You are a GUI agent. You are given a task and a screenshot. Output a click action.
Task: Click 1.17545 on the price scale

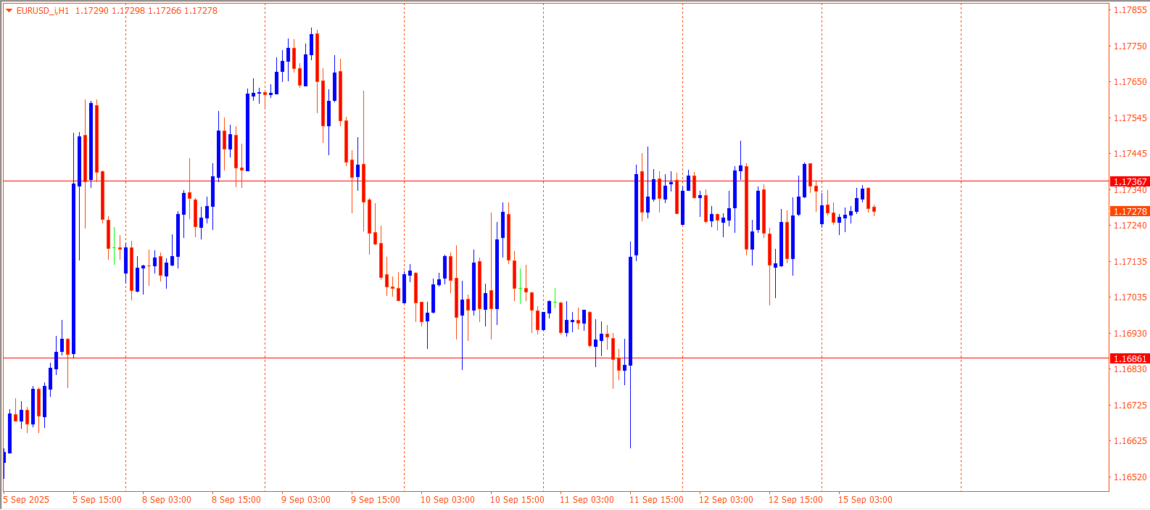[x=1130, y=118]
